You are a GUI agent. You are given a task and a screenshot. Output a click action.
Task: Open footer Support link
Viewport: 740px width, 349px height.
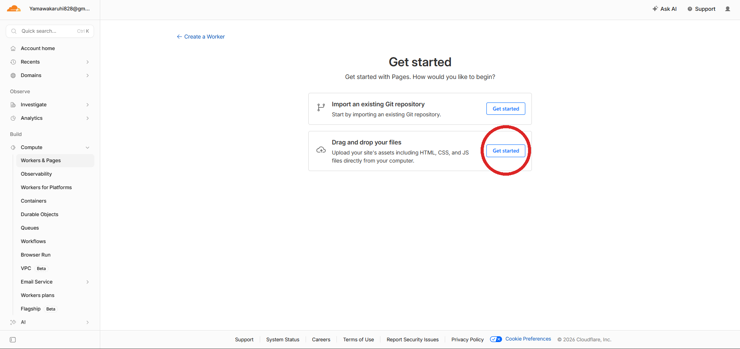click(244, 339)
